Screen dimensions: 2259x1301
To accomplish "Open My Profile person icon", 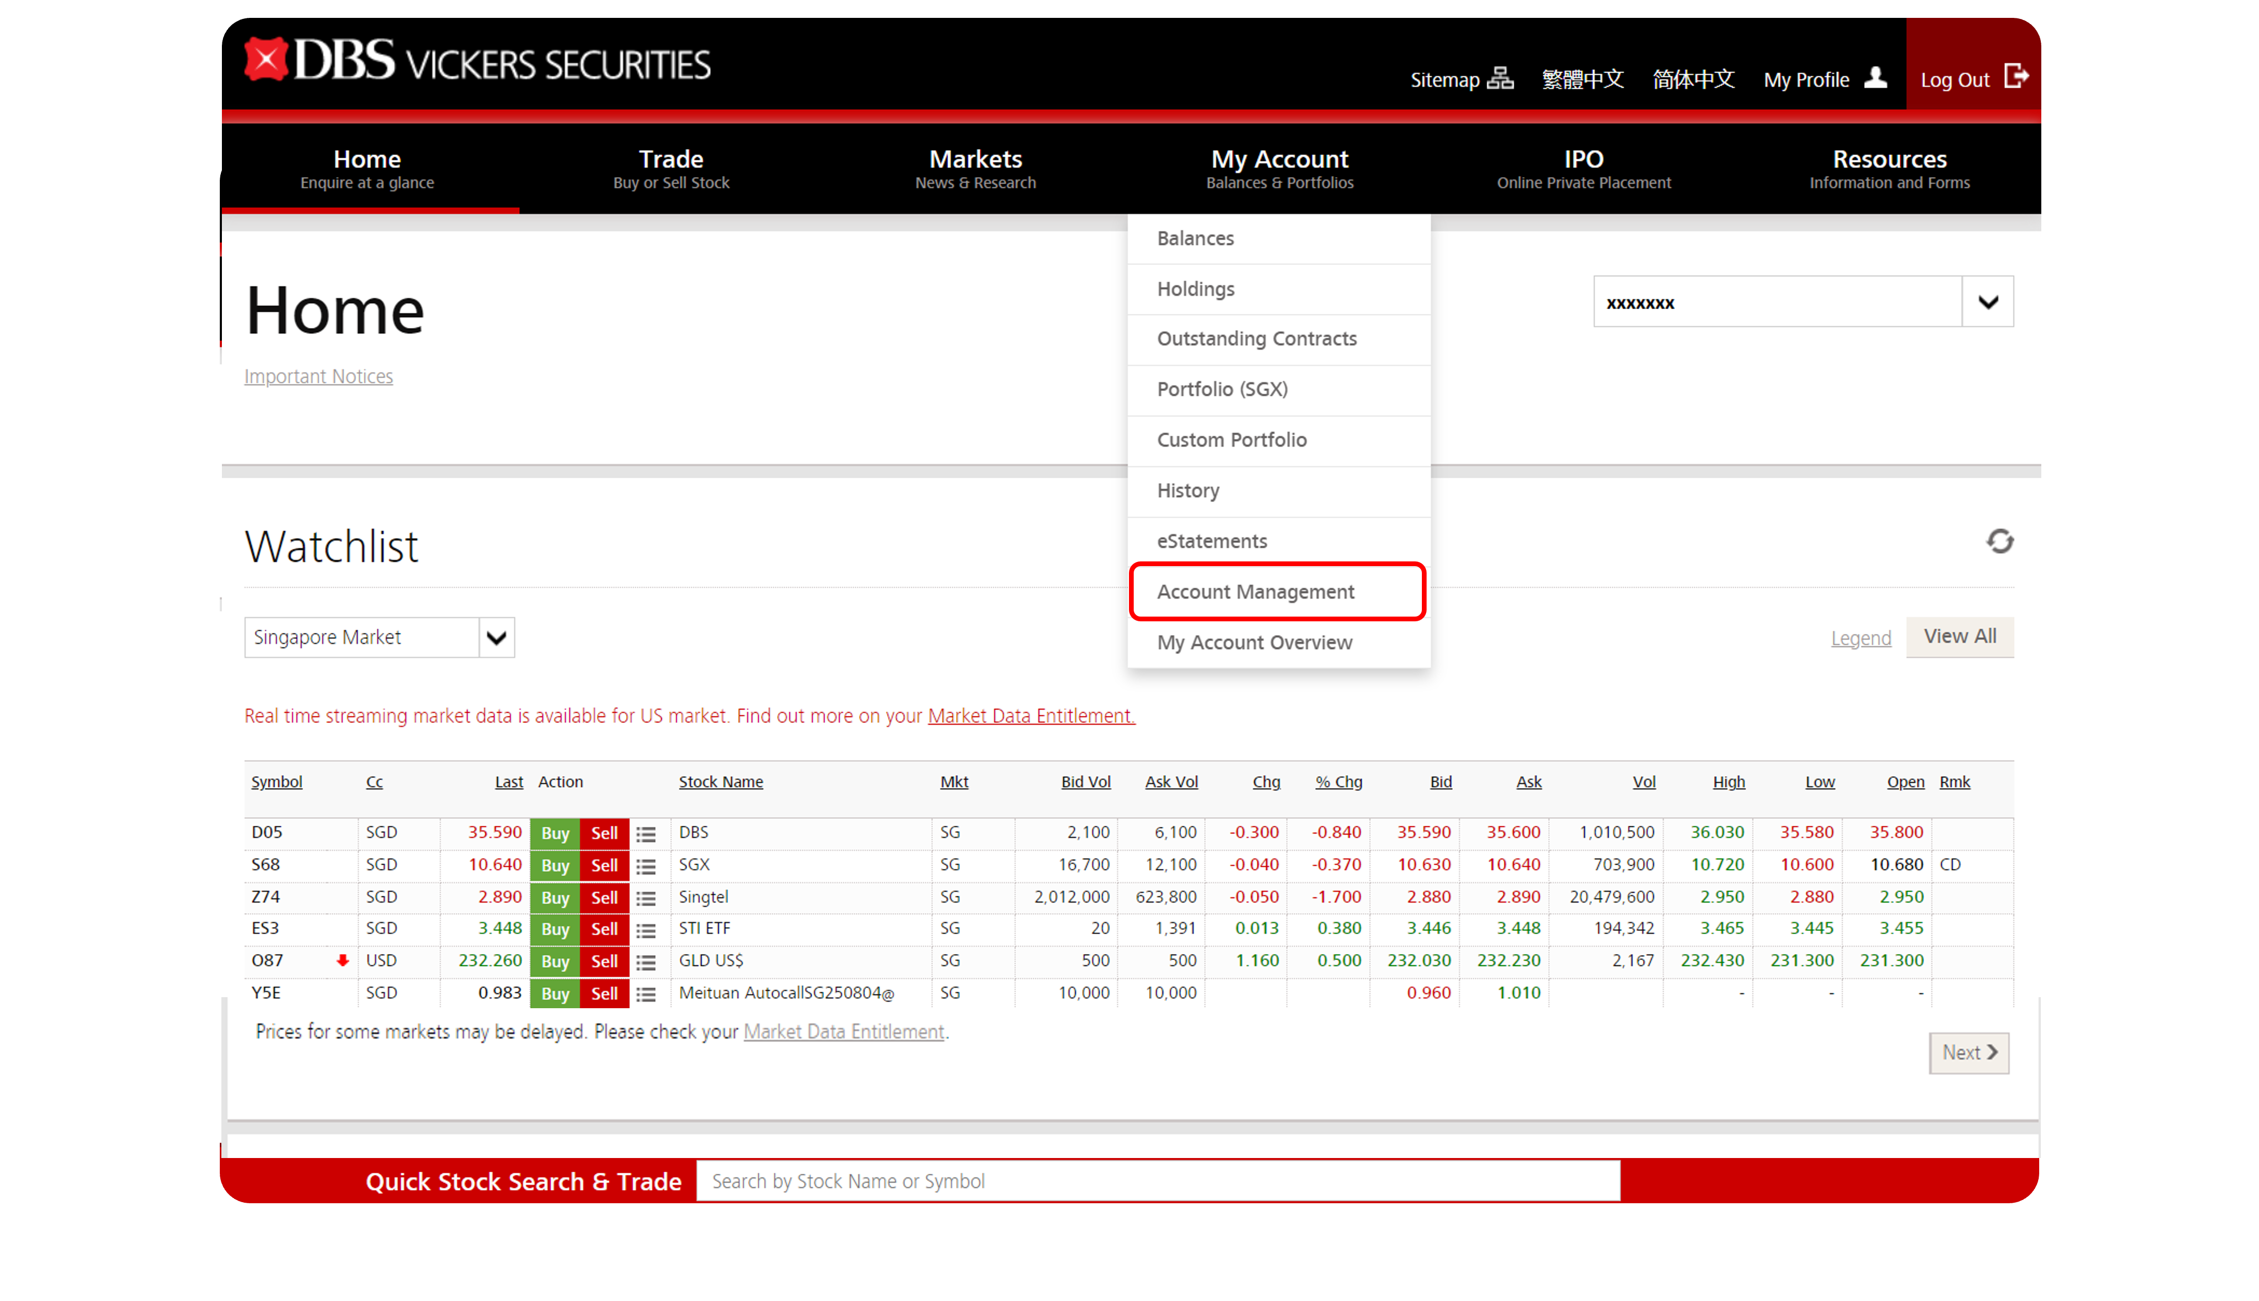I will click(x=1876, y=78).
